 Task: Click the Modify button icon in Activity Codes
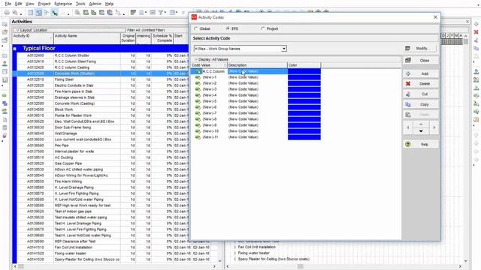[407, 49]
